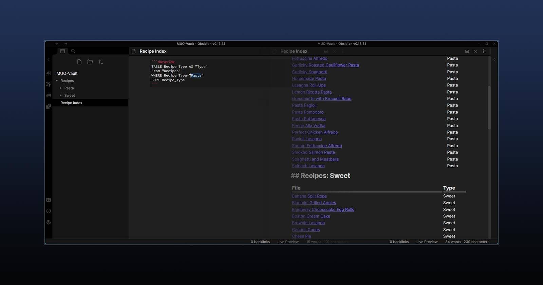This screenshot has width=543, height=285.
Task: Click the TABLE Recipe_Type AS line
Action: [180, 66]
